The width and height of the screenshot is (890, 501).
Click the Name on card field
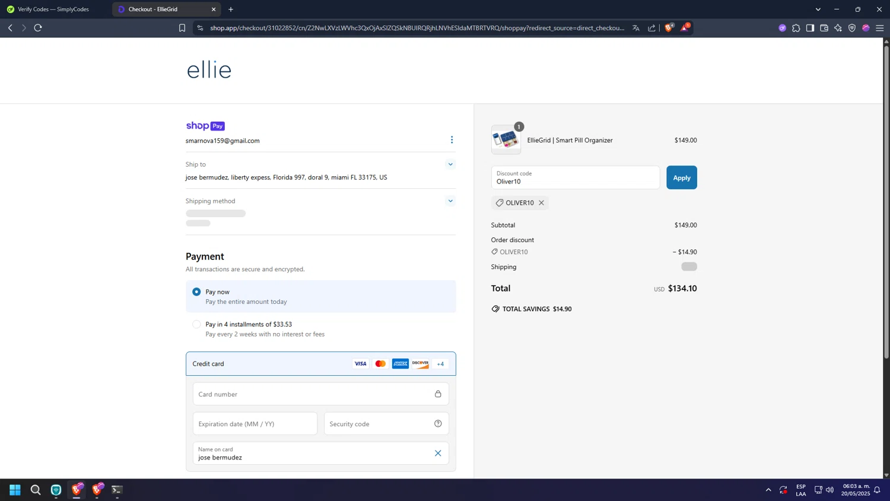[321, 454]
